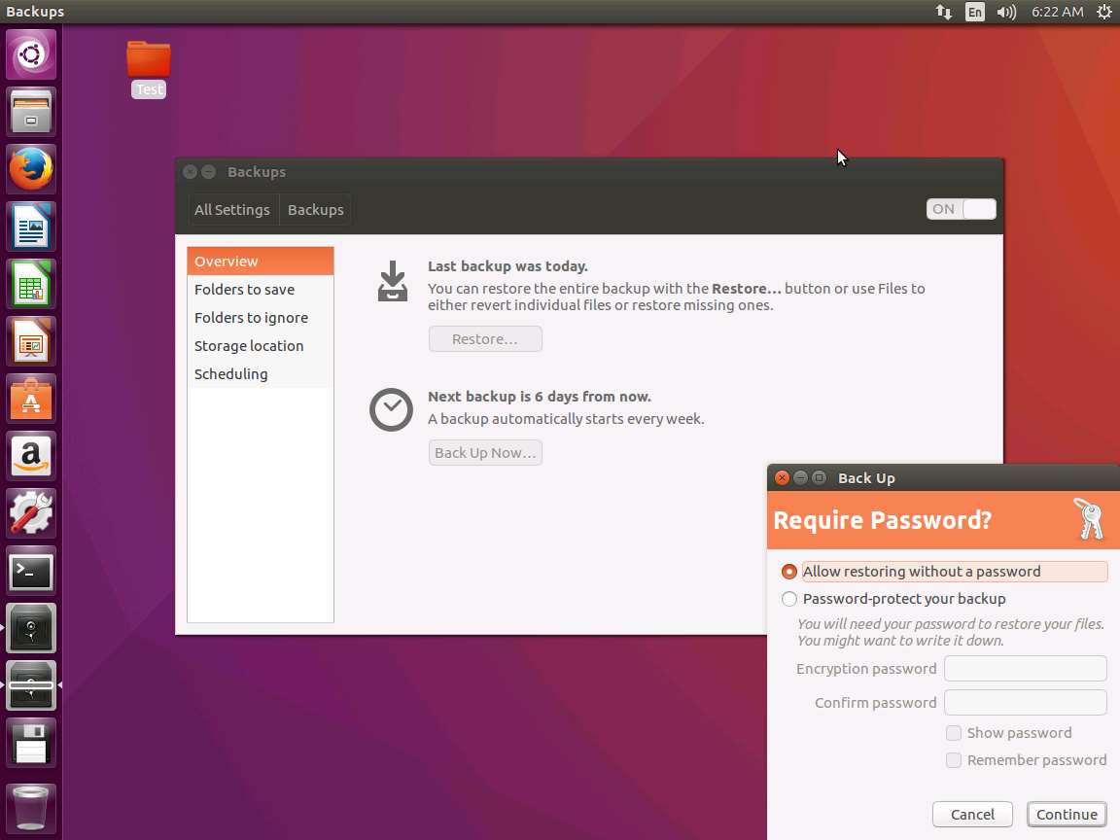Open Folders to save section
The width and height of the screenshot is (1120, 840).
[260, 290]
